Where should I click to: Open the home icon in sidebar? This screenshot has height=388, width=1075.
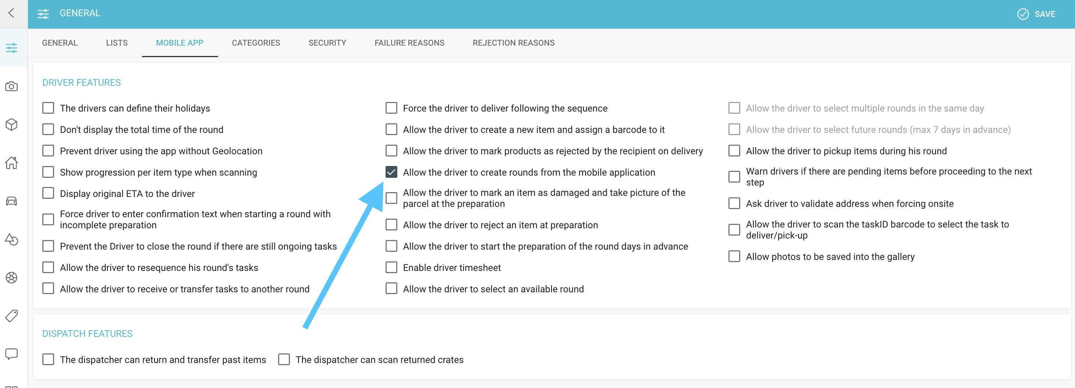(x=12, y=163)
